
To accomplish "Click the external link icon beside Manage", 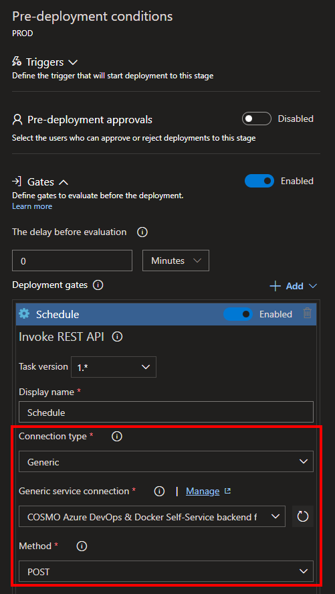I will click(x=227, y=492).
